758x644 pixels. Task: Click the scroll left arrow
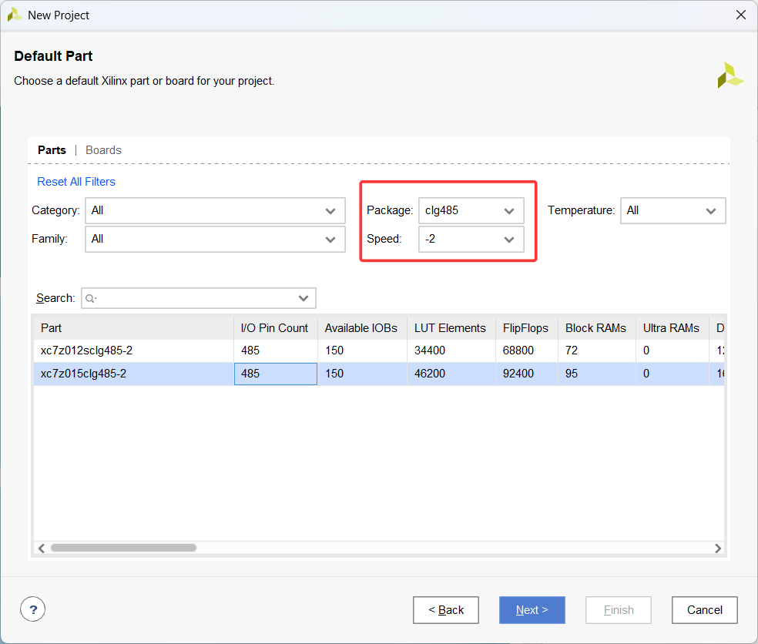coord(42,548)
